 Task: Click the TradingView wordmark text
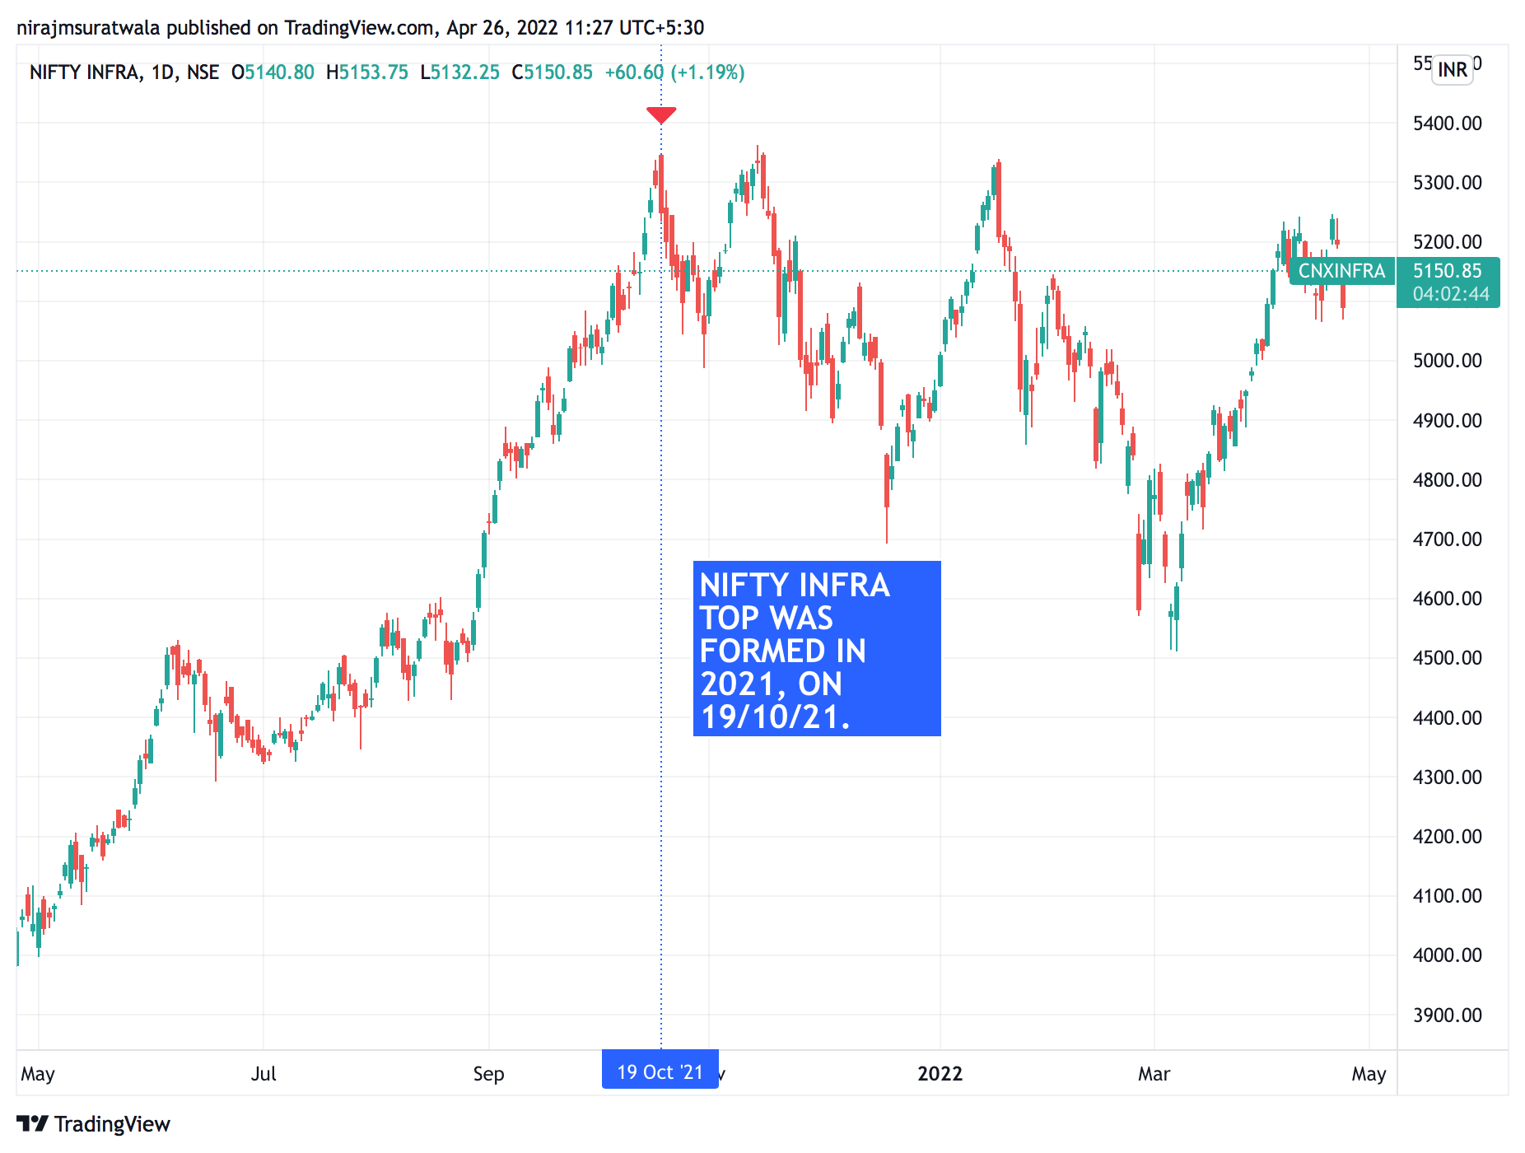[112, 1124]
